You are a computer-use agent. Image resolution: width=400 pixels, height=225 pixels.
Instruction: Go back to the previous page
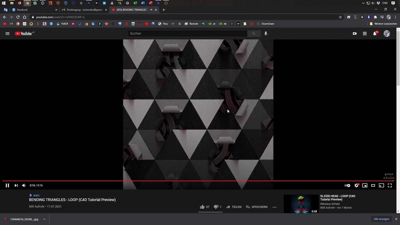tap(5, 17)
